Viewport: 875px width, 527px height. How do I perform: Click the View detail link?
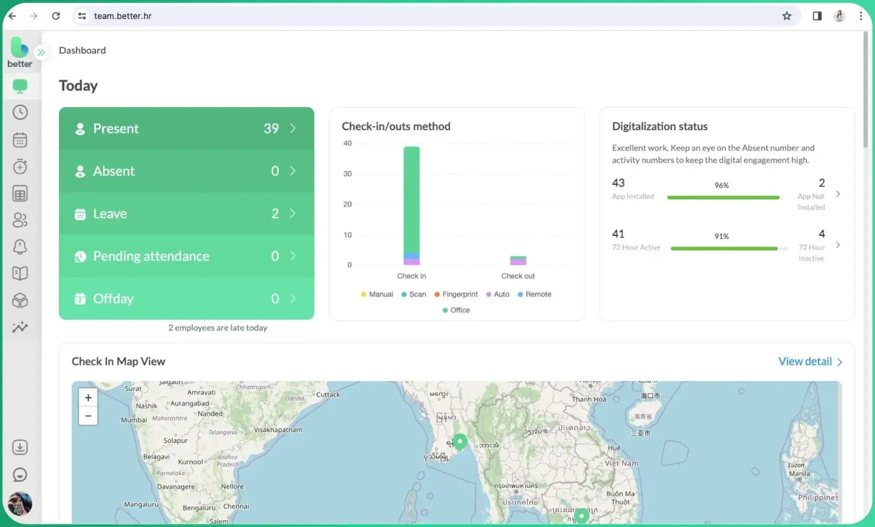810,361
